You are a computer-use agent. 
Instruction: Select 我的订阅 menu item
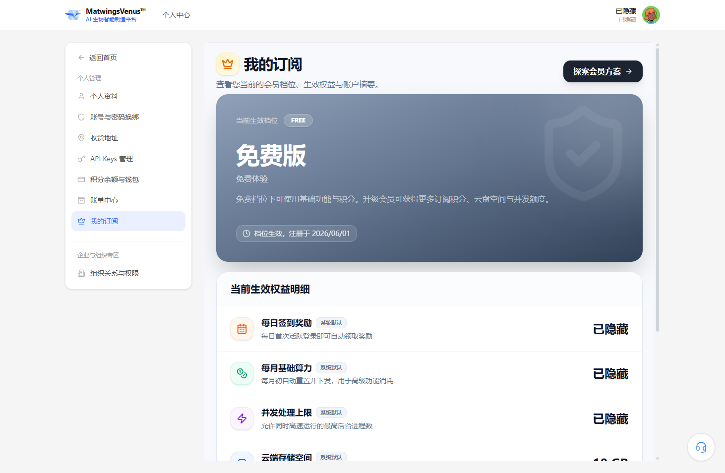pyautogui.click(x=128, y=221)
